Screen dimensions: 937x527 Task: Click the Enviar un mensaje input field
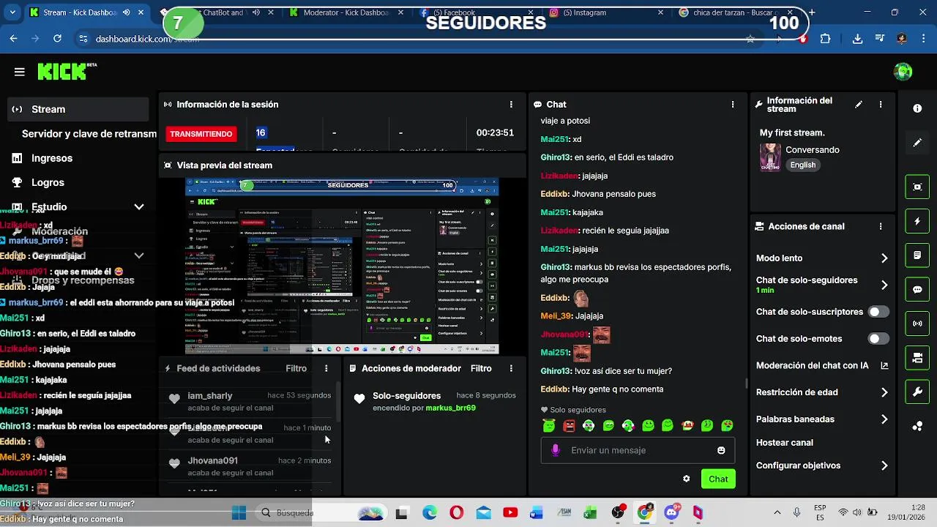tap(637, 450)
